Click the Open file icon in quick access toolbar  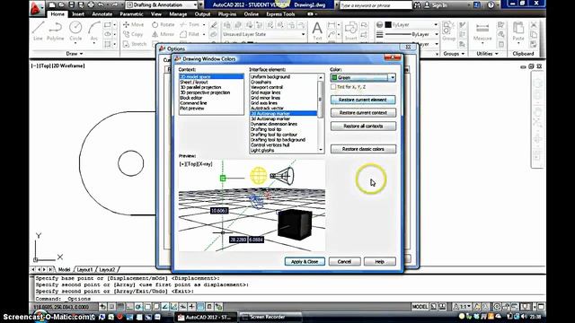tap(62, 4)
